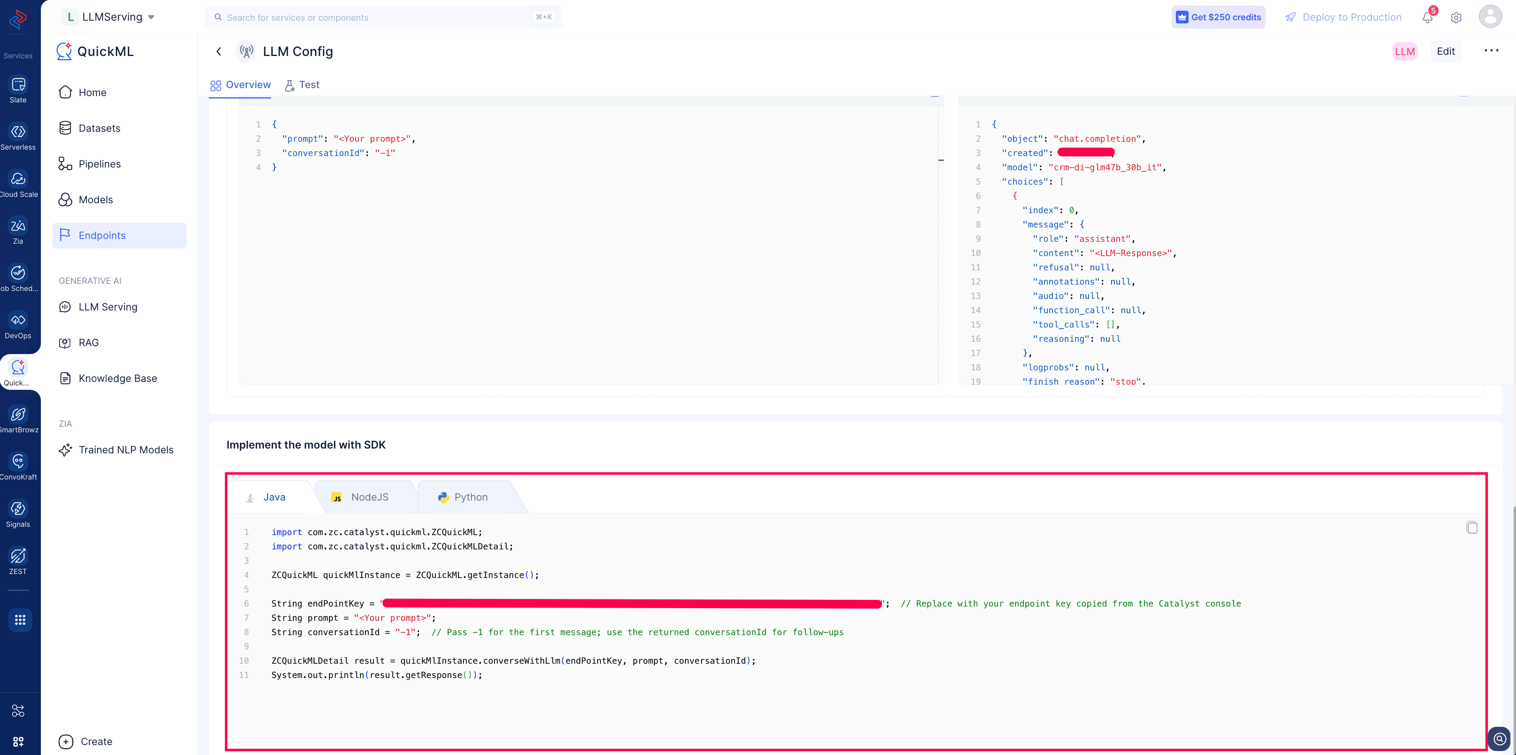Open the settings gear

pyautogui.click(x=1456, y=17)
